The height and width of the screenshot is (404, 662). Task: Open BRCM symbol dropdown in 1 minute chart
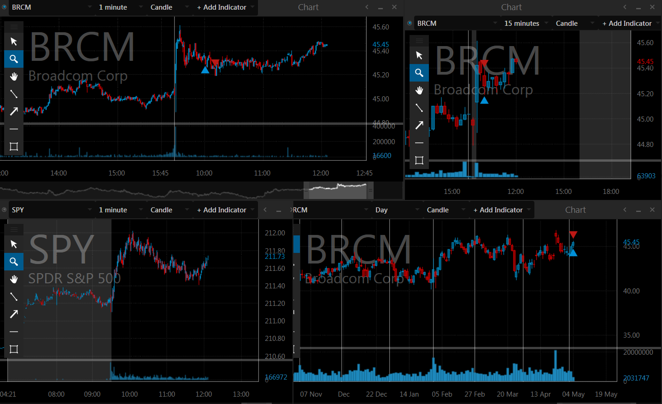pyautogui.click(x=52, y=7)
